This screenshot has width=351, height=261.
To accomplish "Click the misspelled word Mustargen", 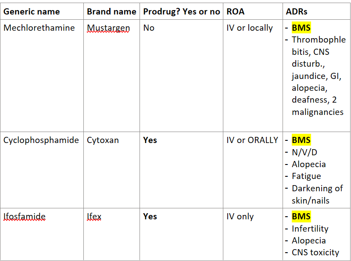I will tap(108, 28).
